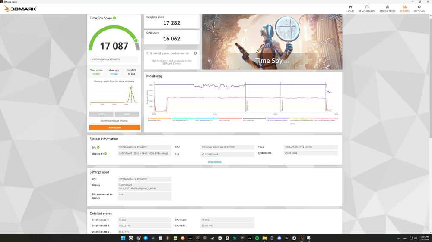Select the CPU test value 53.96 FPS
The image size is (432, 242).
227,226
